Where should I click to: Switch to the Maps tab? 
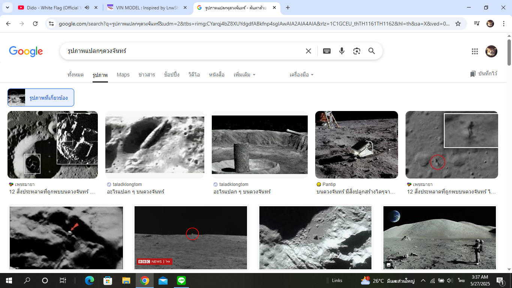(x=123, y=75)
